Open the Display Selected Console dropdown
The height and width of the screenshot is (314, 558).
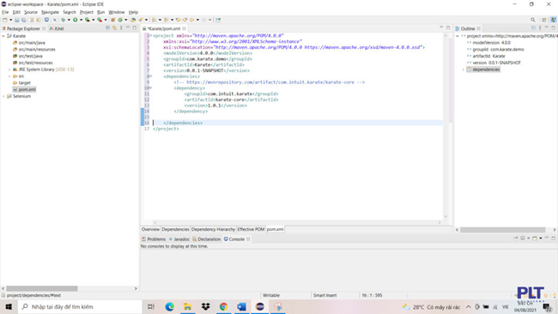(528, 239)
